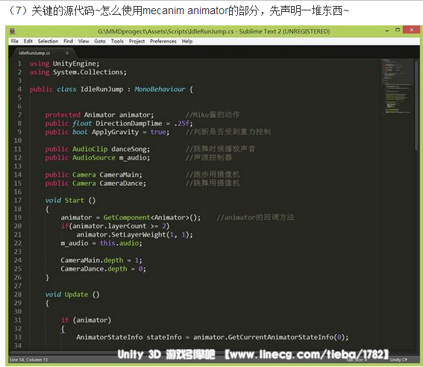The image size is (423, 367).
Task: Open the Tools menu
Action: 117,41
